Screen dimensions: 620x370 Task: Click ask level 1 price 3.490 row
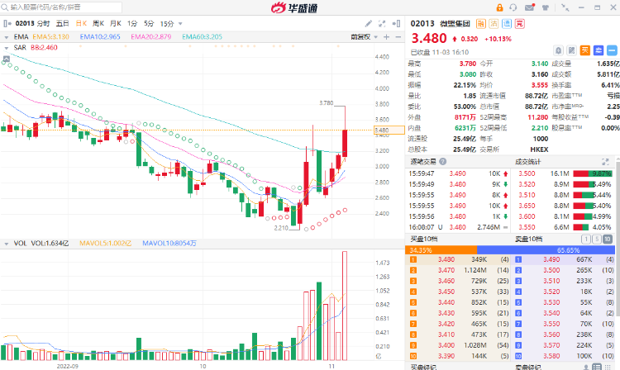point(565,259)
